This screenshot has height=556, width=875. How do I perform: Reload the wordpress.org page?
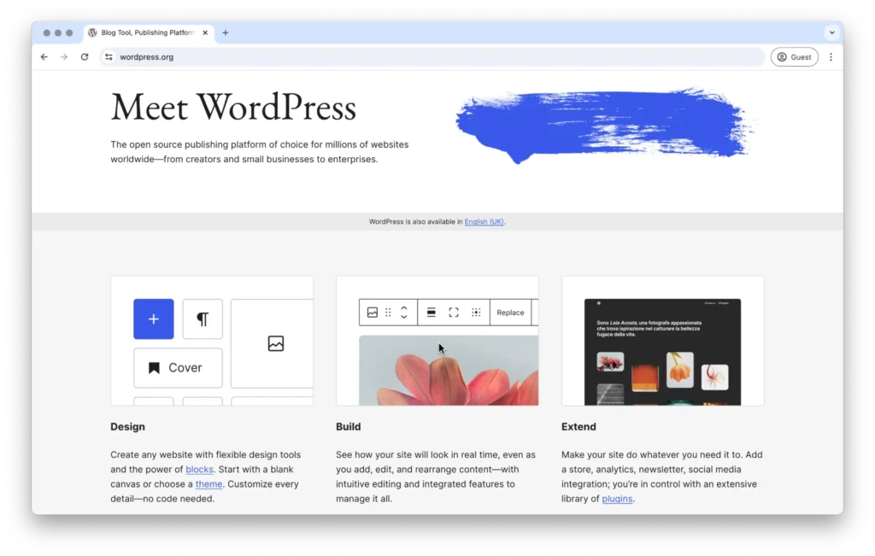(x=85, y=57)
